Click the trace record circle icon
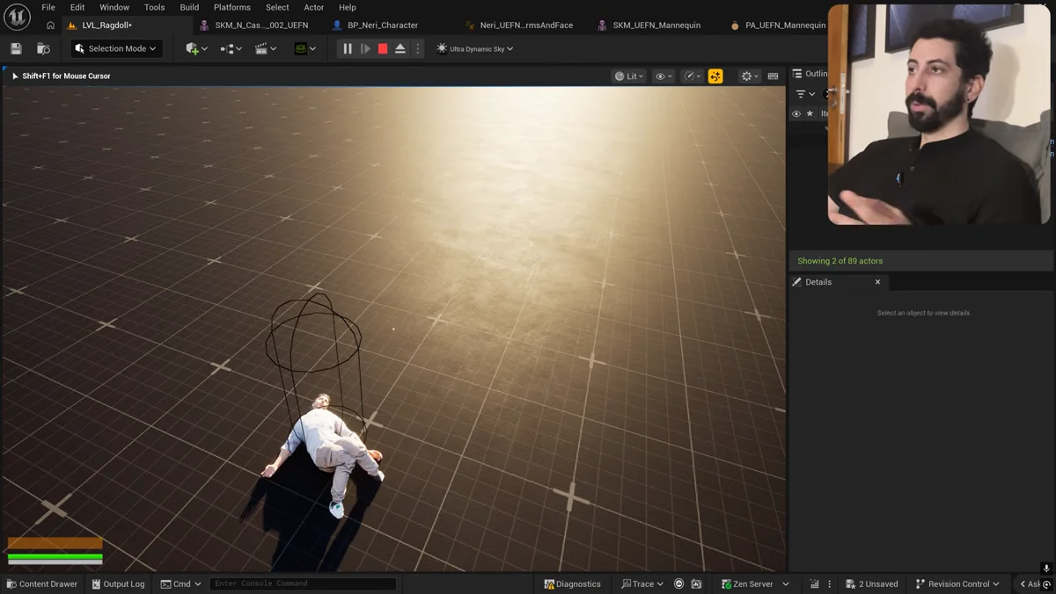The image size is (1056, 594). 678,583
